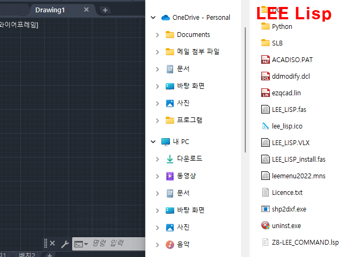This screenshot has width=342, height=257.
Task: Open a new drawing tab with plus
Action: tap(105, 10)
